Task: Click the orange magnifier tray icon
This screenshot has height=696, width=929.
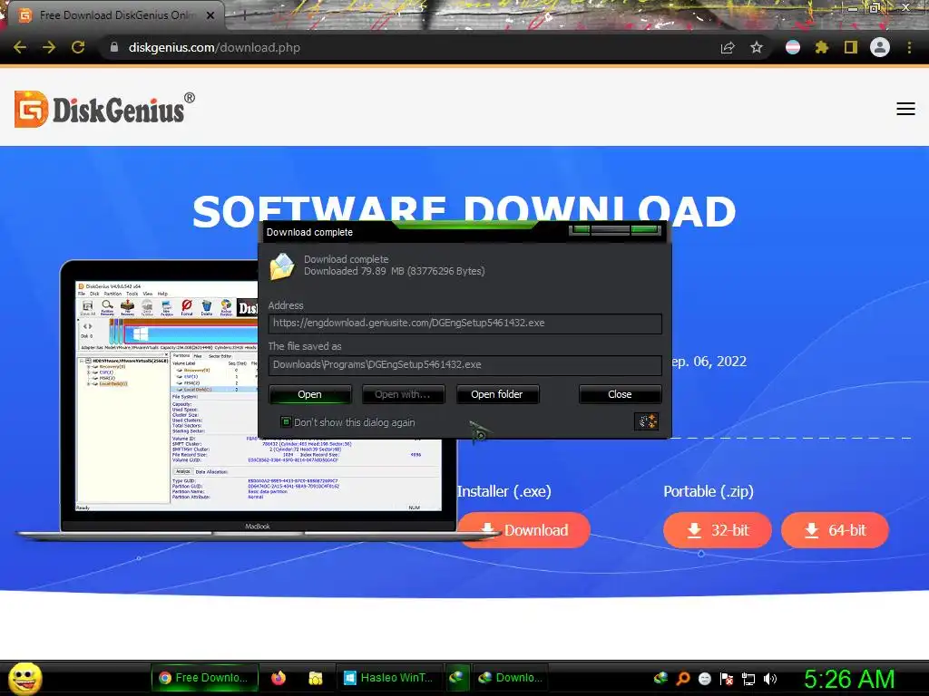Action: pyautogui.click(x=682, y=679)
